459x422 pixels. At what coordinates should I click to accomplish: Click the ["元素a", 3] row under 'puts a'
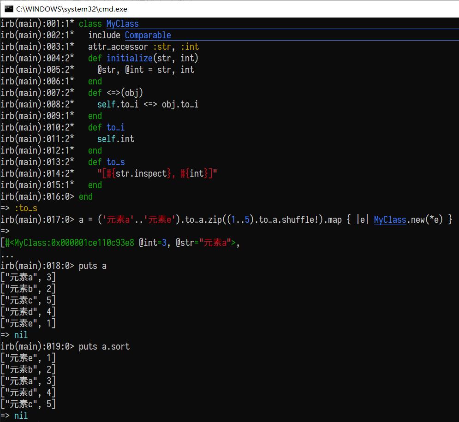28,278
